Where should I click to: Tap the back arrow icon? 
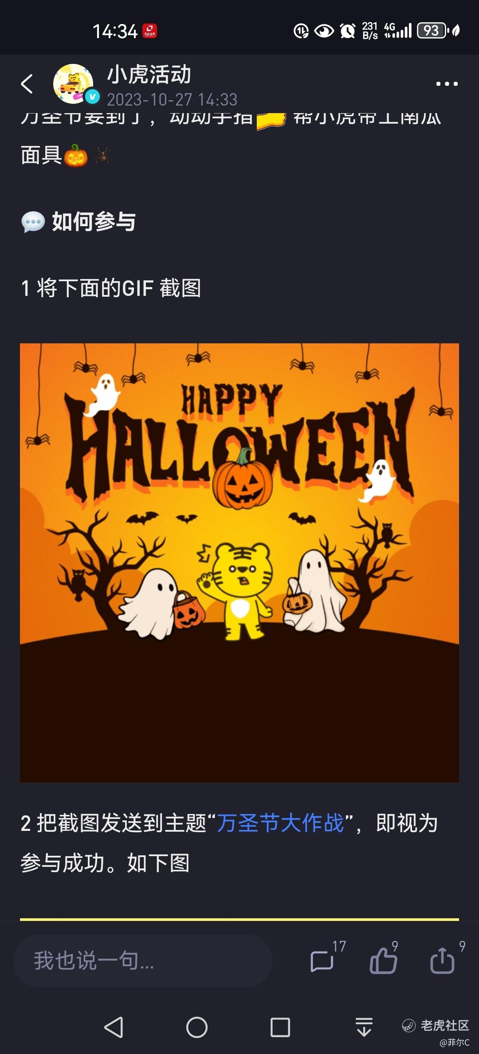pos(27,84)
